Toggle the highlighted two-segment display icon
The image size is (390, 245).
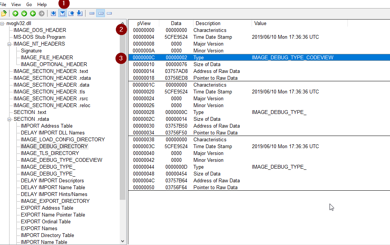pos(101,13)
